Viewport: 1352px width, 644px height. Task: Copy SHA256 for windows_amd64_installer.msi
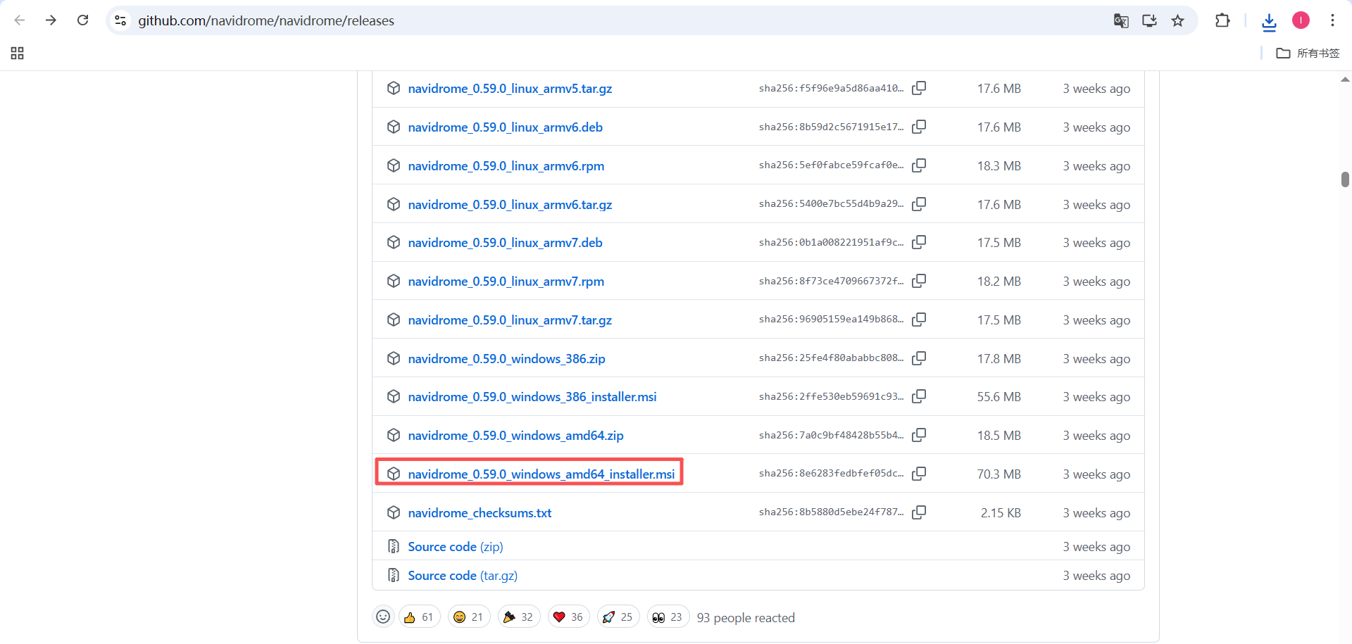click(x=919, y=474)
